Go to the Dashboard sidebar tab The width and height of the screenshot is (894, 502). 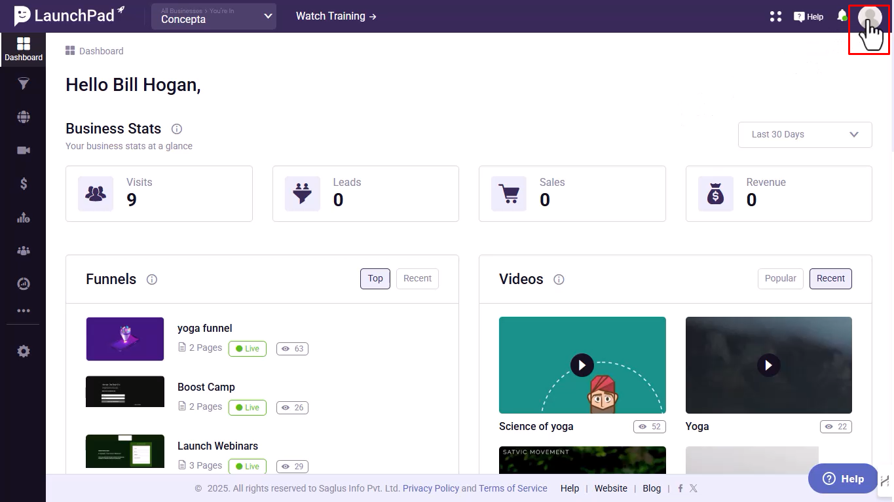pos(24,49)
